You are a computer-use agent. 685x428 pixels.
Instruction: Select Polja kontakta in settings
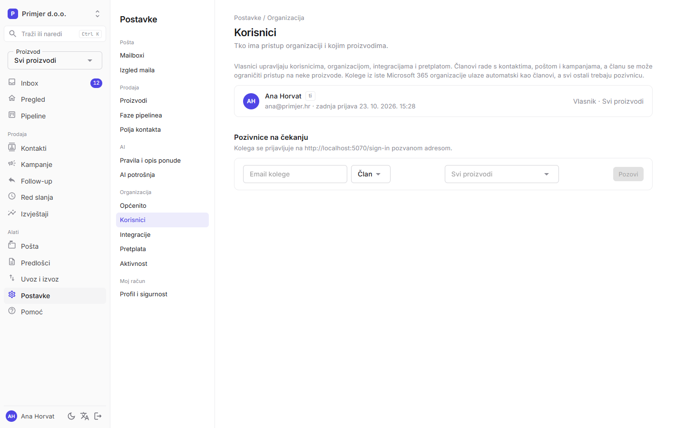pyautogui.click(x=162, y=129)
